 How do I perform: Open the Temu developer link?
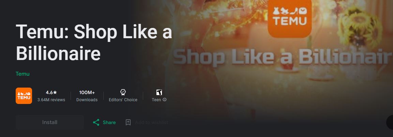(22, 74)
